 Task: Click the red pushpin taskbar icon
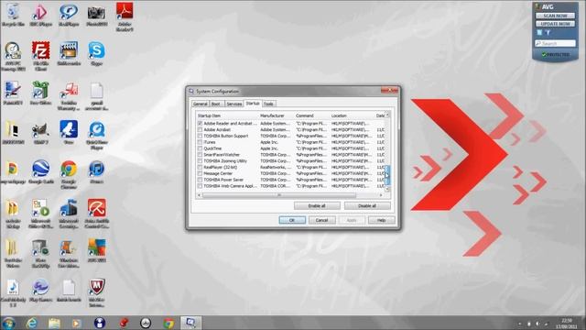coord(124,323)
